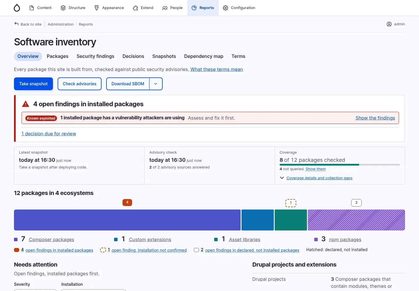Screen dimensions: 419x291
Task: Click Show them link under Coverage
Action: pos(316,169)
